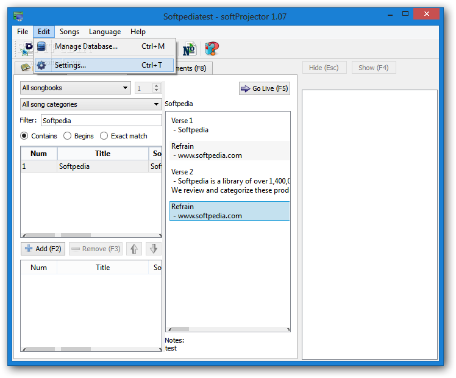Move song up with the up arrow
The height and width of the screenshot is (378, 456).
(x=134, y=249)
